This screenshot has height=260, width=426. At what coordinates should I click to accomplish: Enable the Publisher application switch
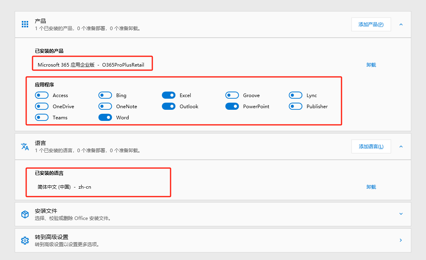(296, 106)
